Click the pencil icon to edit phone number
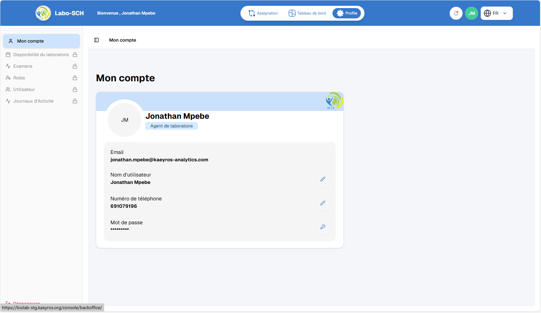541x313 pixels. [322, 203]
